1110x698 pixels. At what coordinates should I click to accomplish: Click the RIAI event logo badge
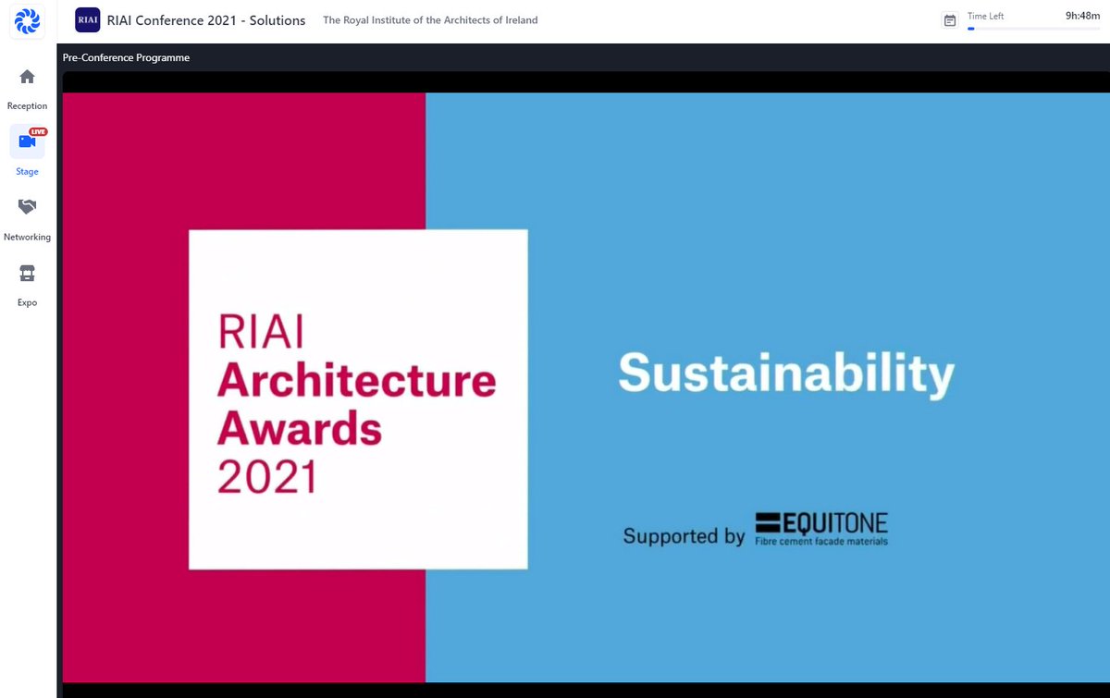(x=87, y=20)
